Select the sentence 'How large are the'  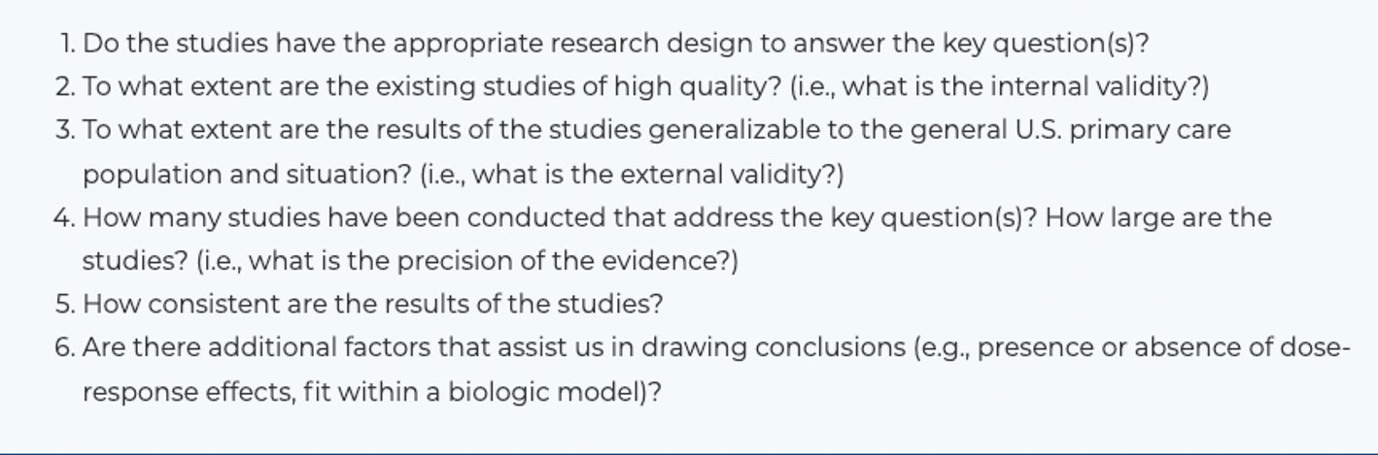pos(1158,217)
